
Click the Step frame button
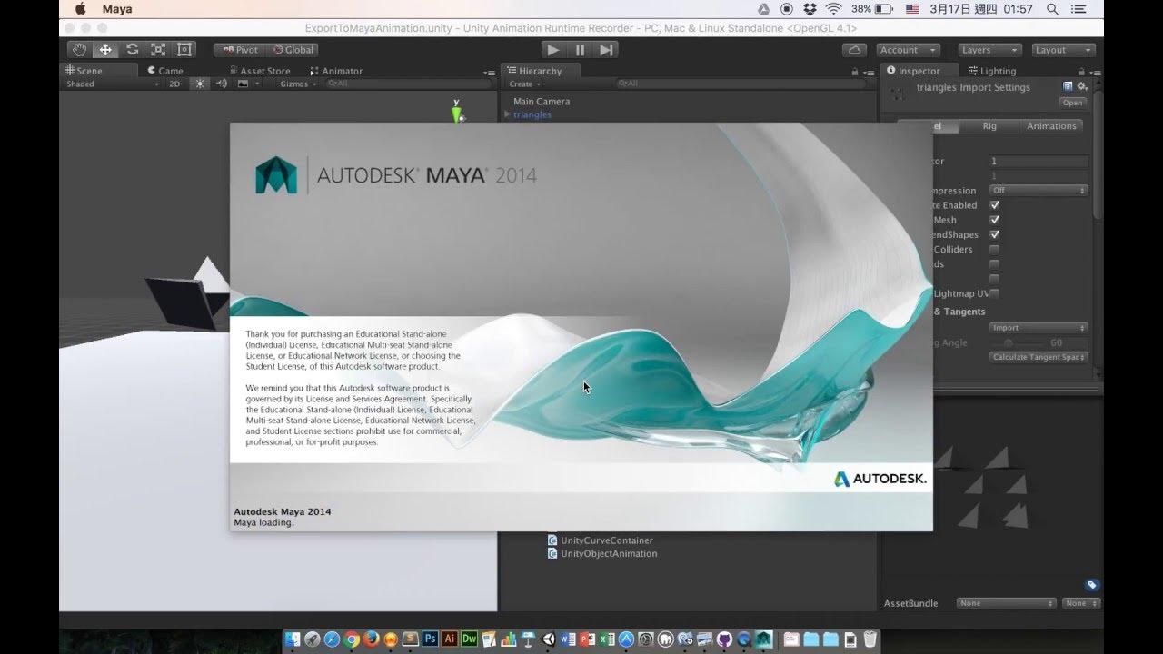(x=606, y=50)
